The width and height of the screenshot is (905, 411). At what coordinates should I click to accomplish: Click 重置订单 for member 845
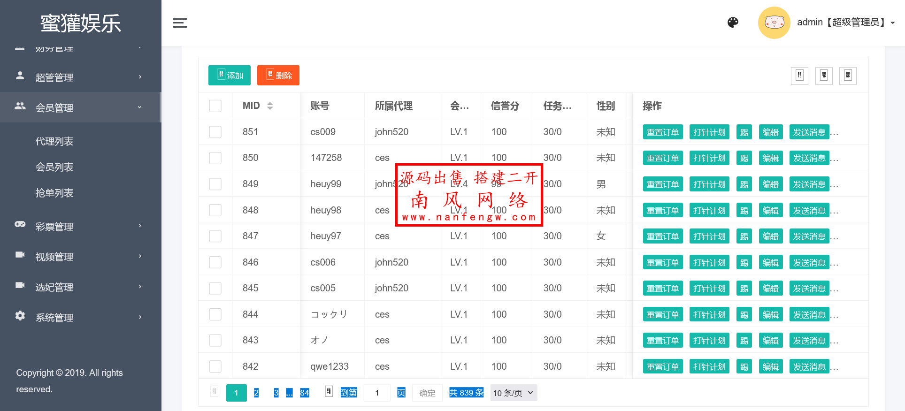coord(663,289)
